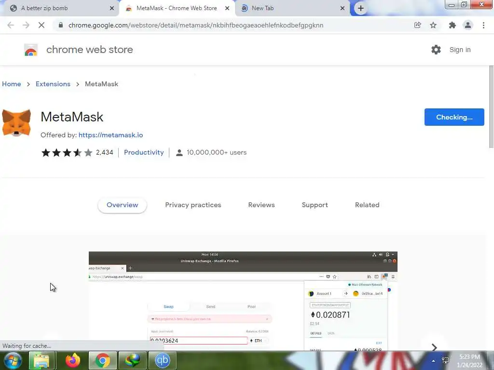
Task: Click the Home breadcrumb link
Action: (12, 84)
